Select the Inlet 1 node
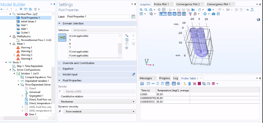This screenshot has width=263, height=123. click(x=24, y=29)
